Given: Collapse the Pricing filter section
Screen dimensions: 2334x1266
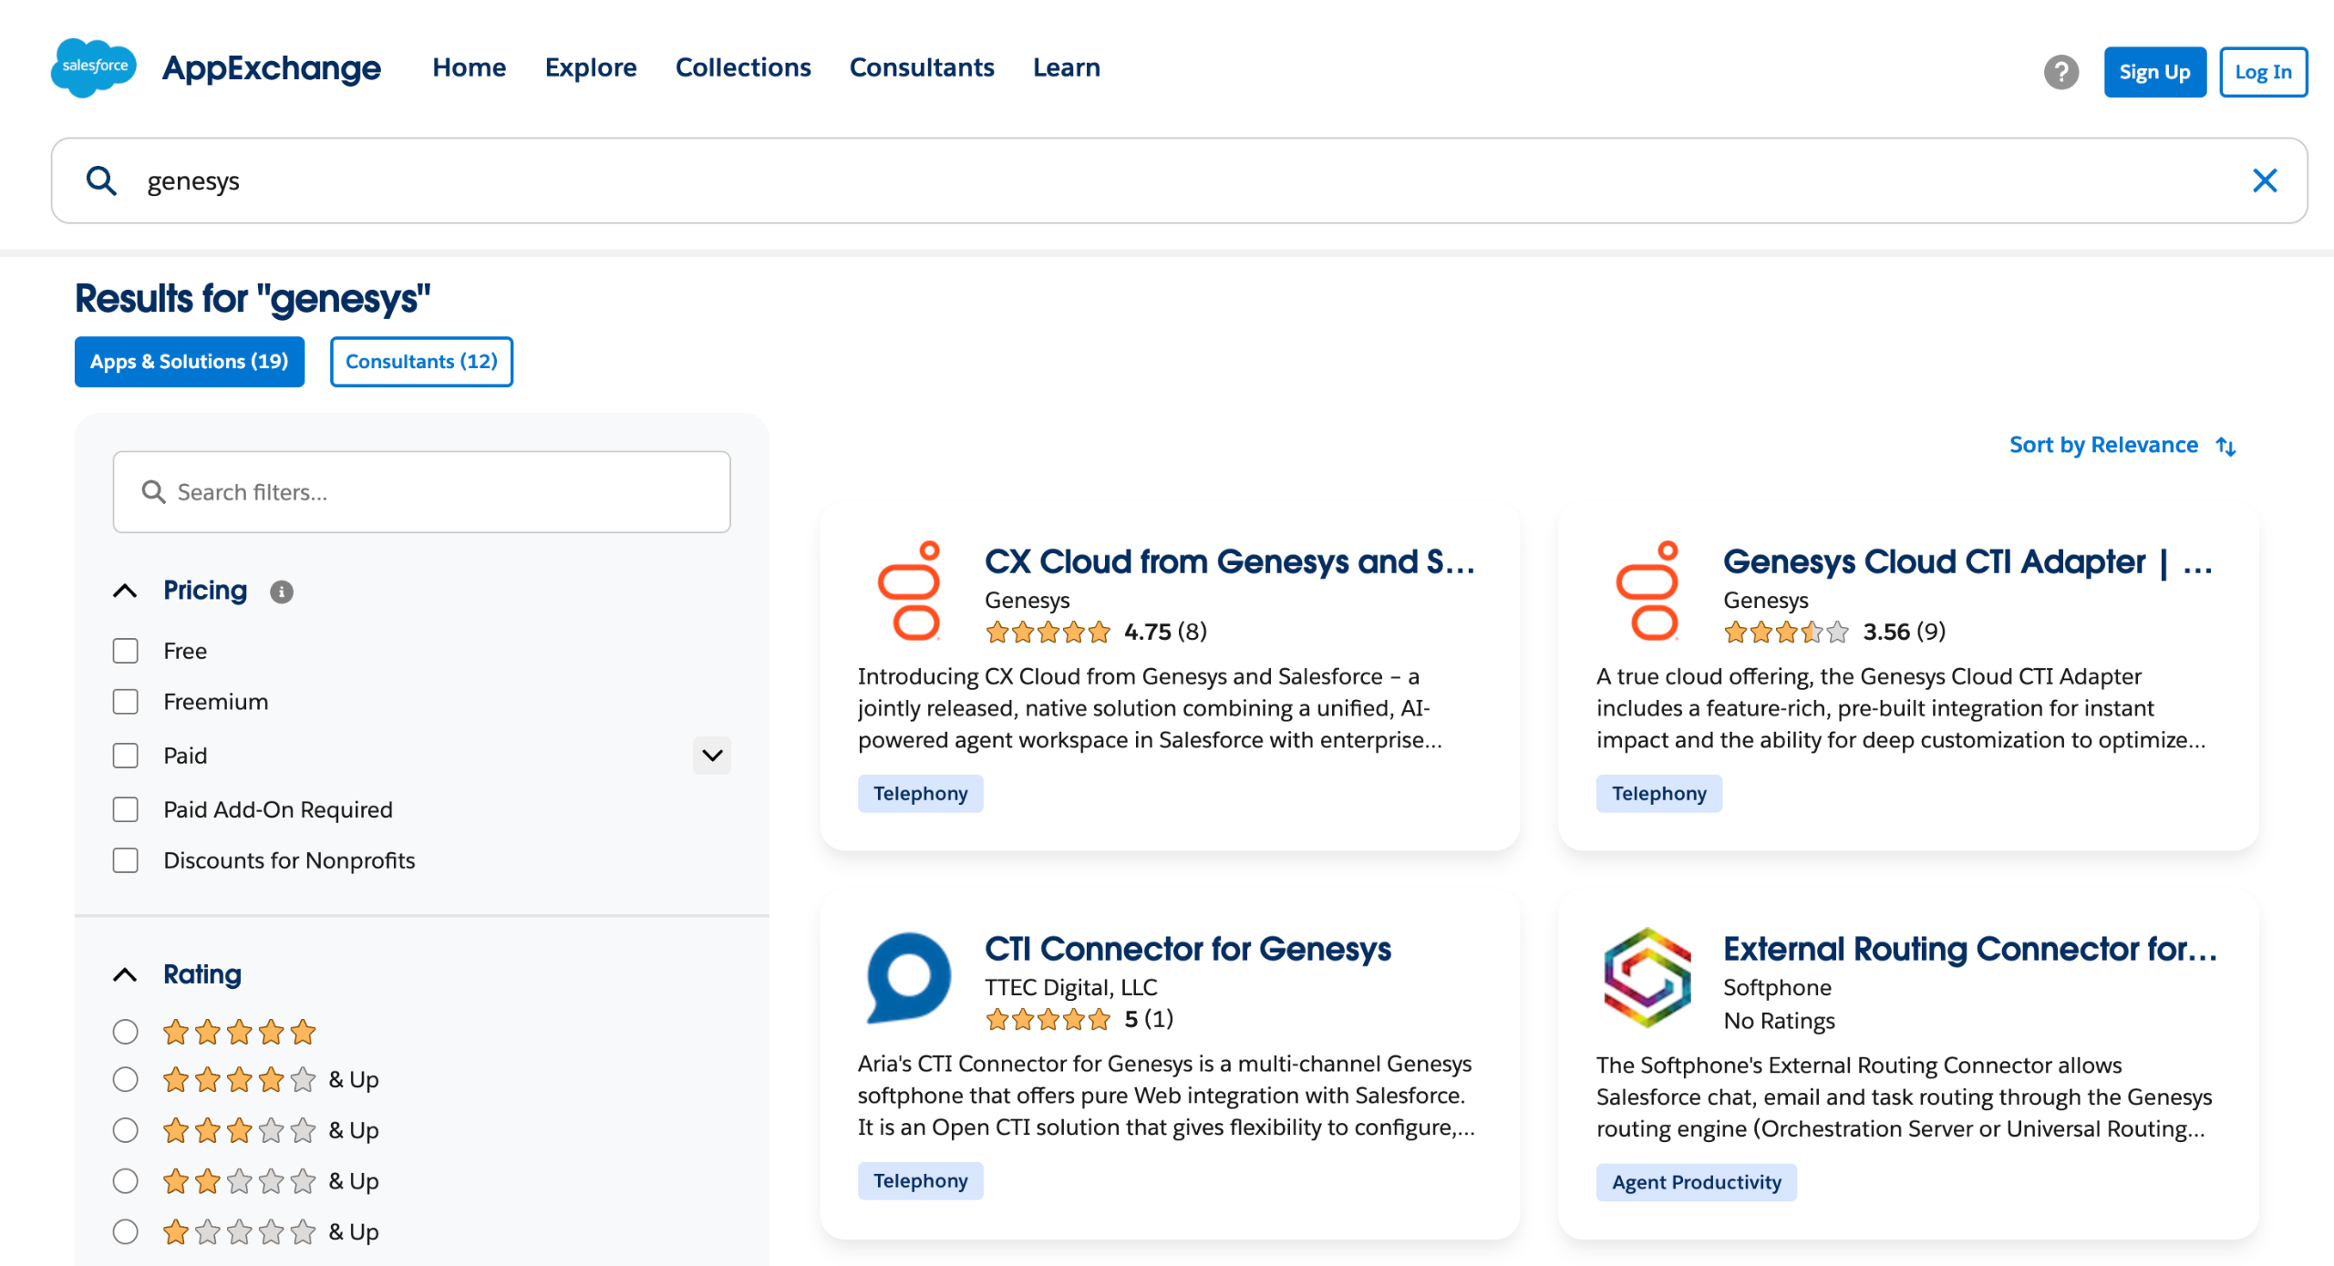Looking at the screenshot, I should coord(125,591).
